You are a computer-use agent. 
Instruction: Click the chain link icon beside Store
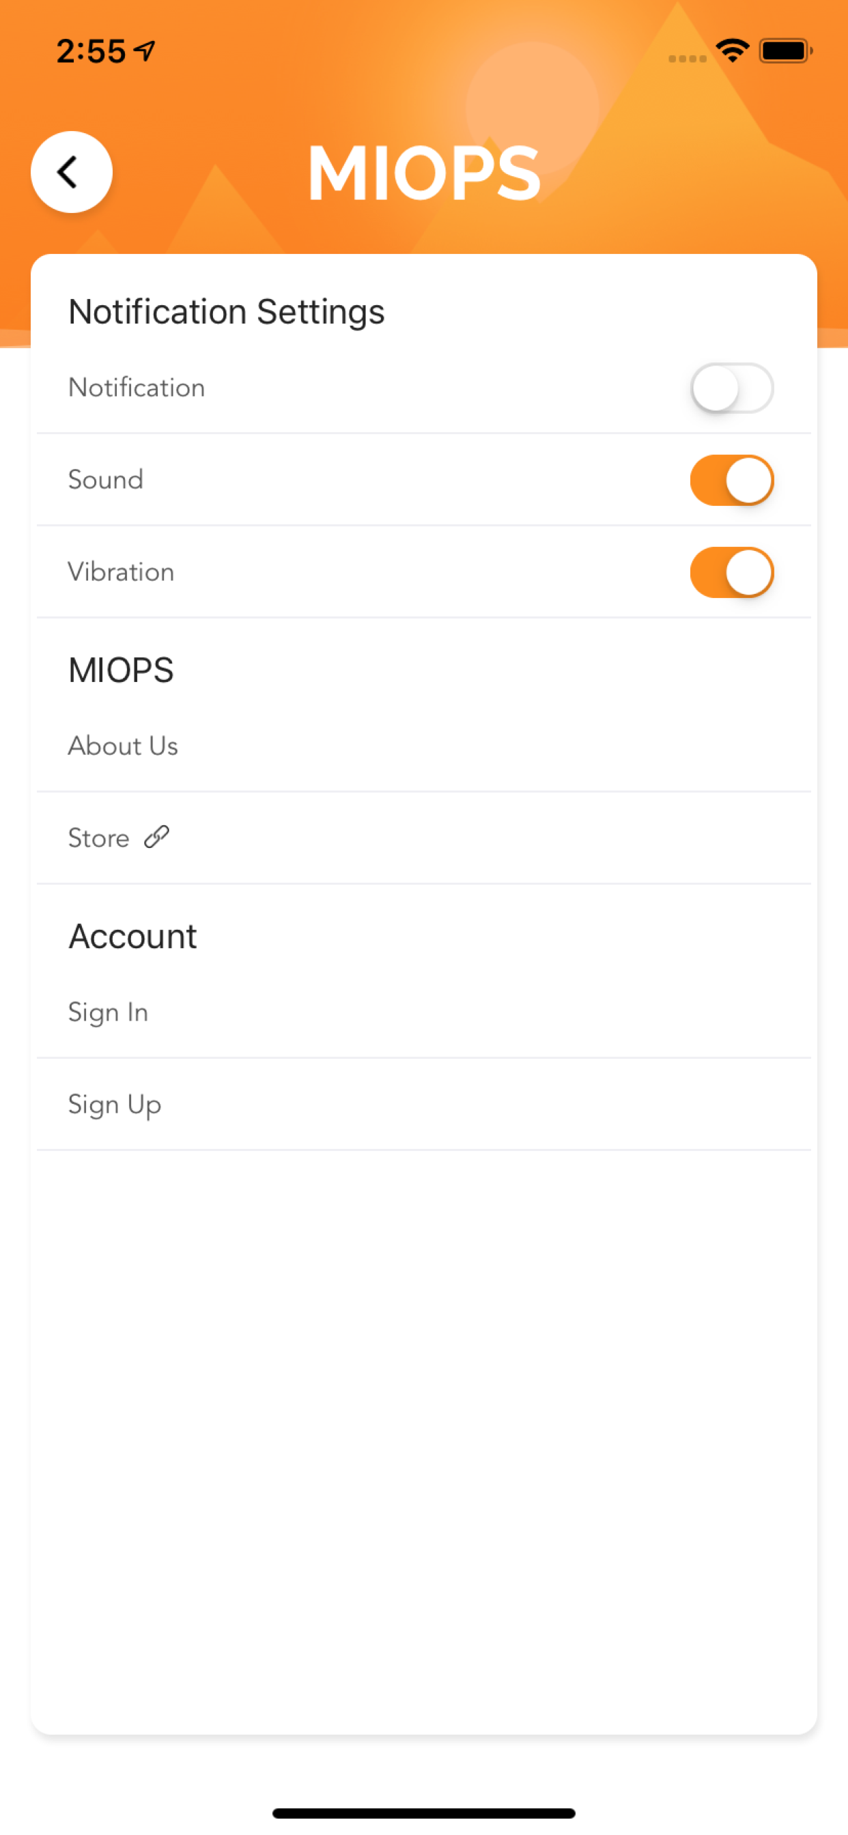click(x=157, y=837)
